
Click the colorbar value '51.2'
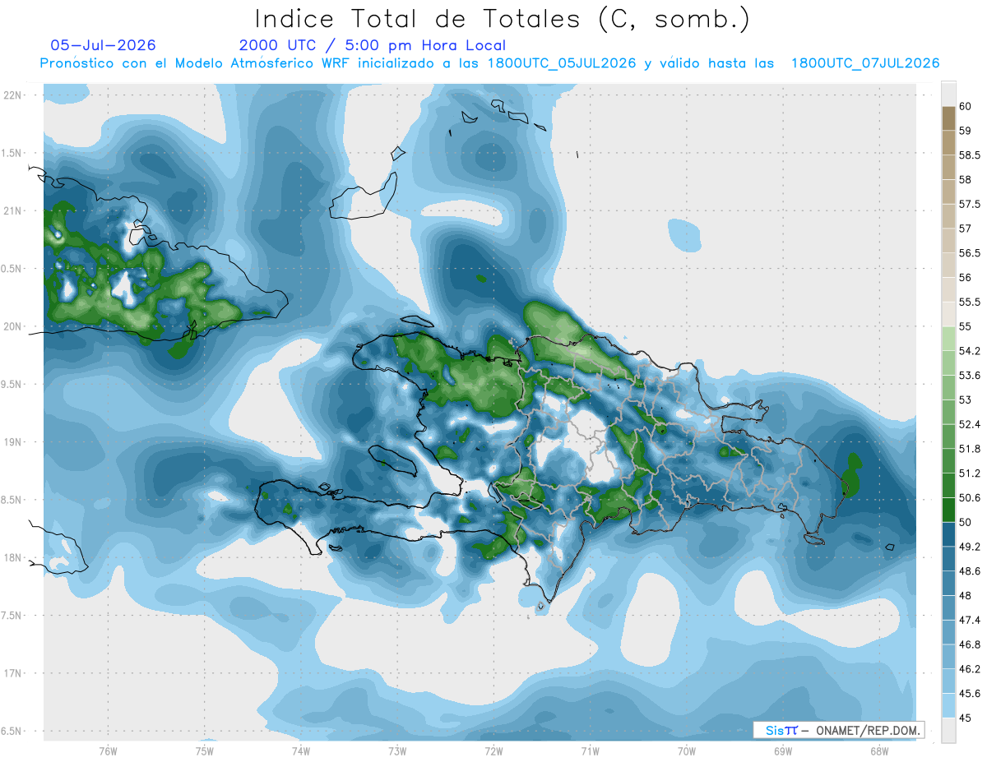[x=970, y=473]
